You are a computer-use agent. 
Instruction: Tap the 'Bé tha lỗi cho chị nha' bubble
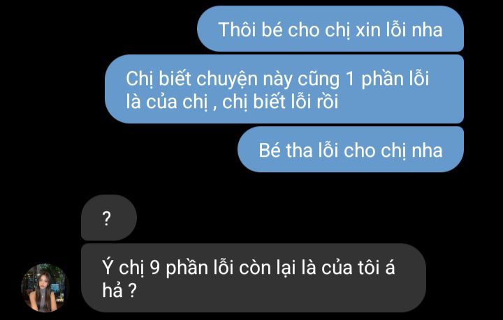click(x=351, y=149)
